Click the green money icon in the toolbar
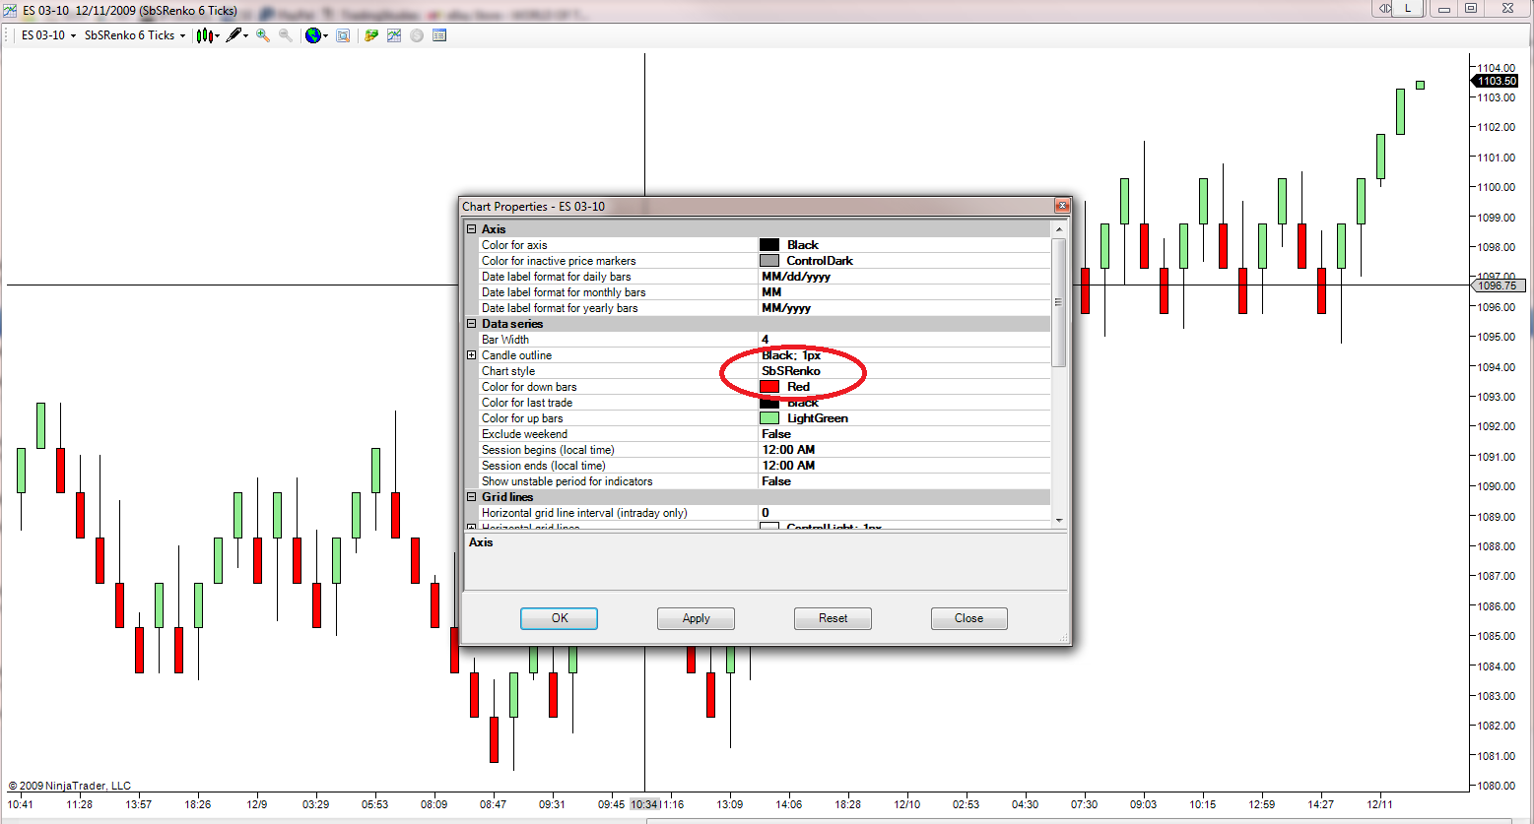The height and width of the screenshot is (824, 1534). [371, 35]
